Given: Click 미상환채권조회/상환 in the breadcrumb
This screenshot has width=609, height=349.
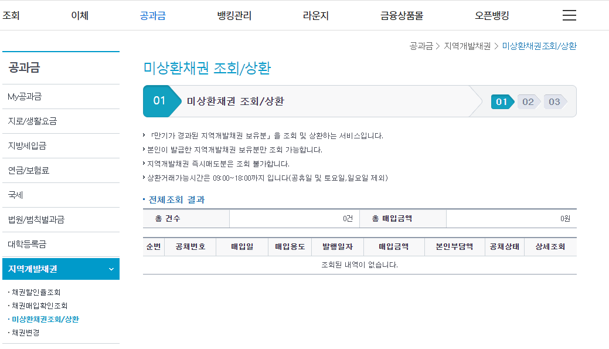Looking at the screenshot, I should (x=539, y=46).
